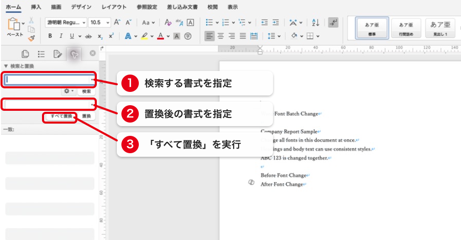Switch to the 挿入 tab
The width and height of the screenshot is (461, 240).
[x=36, y=7]
